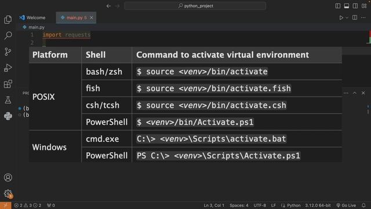
Task: Open the Search view in activity bar
Action: point(8,35)
